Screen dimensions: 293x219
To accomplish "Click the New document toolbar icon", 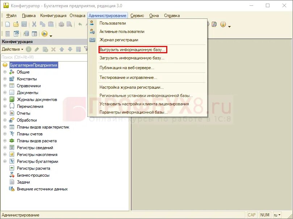I will tap(8, 24).
